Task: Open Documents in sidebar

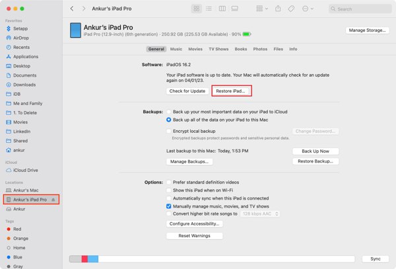Action: click(24, 75)
